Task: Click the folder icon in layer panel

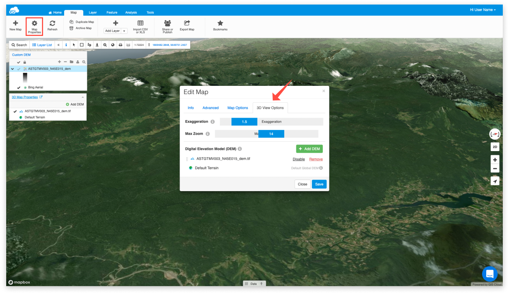Action: (x=71, y=62)
